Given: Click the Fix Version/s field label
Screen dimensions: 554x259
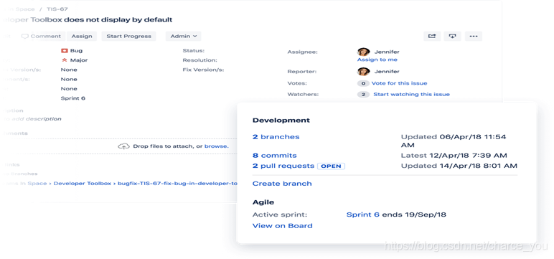Looking at the screenshot, I should click(x=203, y=70).
